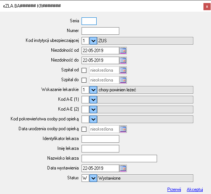Open calendar icon next to Szpital do
The height and width of the screenshot is (194, 211).
click(123, 80)
